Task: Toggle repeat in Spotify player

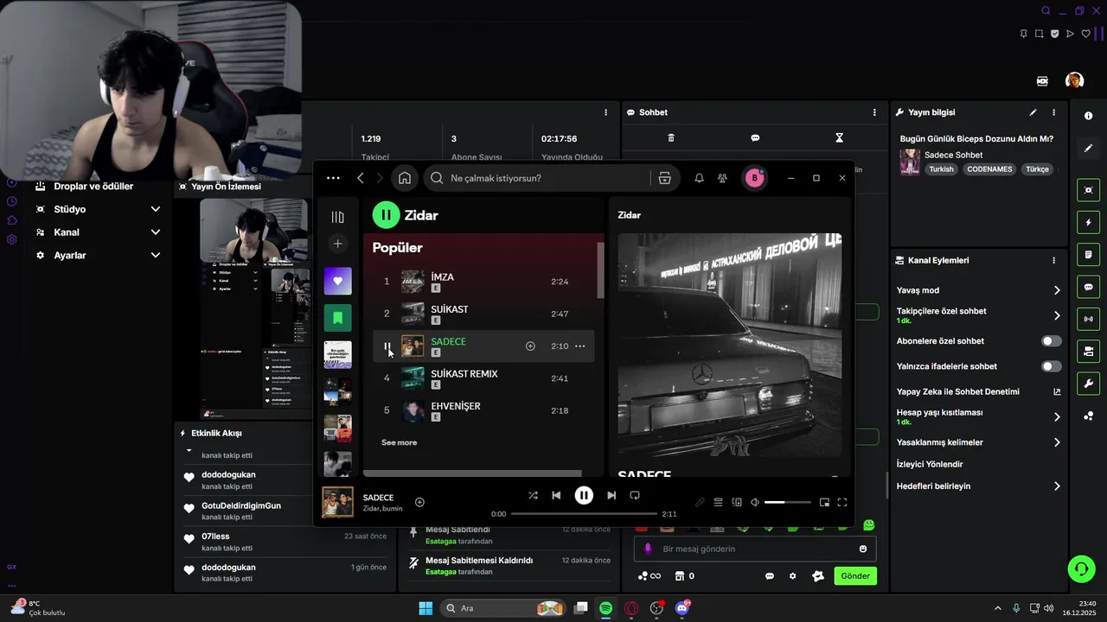Action: pyautogui.click(x=635, y=495)
